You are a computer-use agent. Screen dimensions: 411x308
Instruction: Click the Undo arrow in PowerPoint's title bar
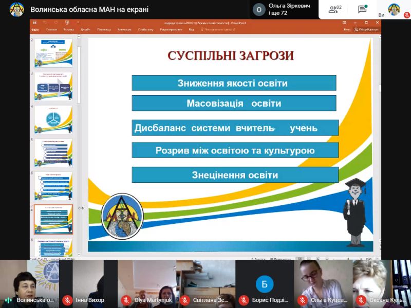click(45, 23)
